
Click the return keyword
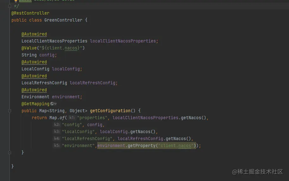(x=39, y=118)
